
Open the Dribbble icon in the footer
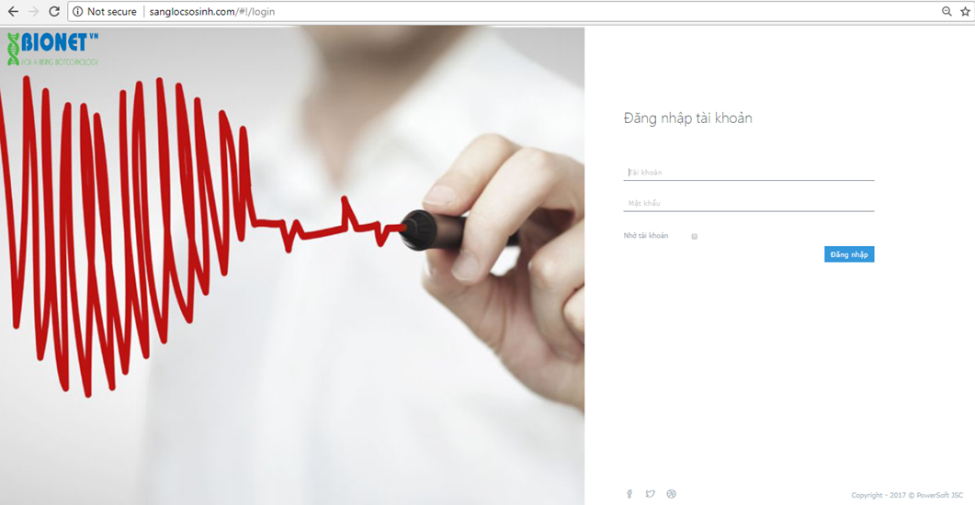pyautogui.click(x=671, y=494)
